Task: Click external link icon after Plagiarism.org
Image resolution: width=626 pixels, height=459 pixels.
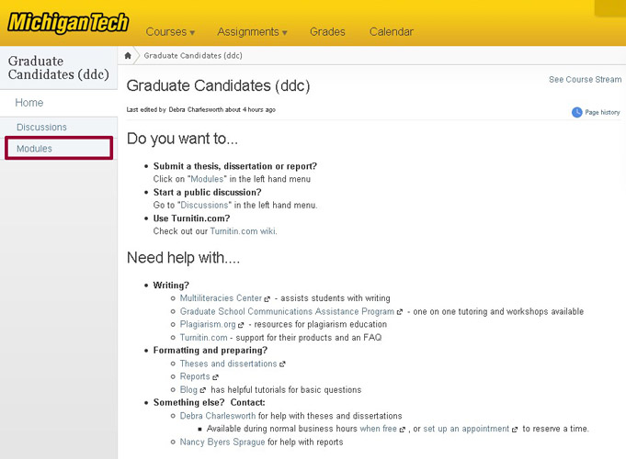Action: pos(240,325)
